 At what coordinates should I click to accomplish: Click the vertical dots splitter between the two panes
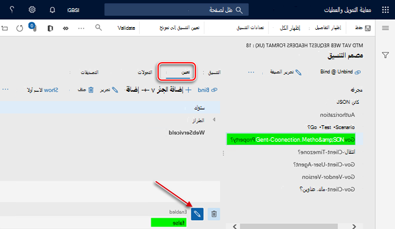click(223, 153)
